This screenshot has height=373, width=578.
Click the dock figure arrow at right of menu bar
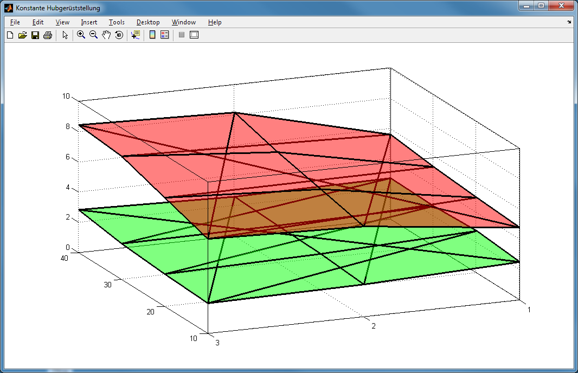pyautogui.click(x=569, y=22)
